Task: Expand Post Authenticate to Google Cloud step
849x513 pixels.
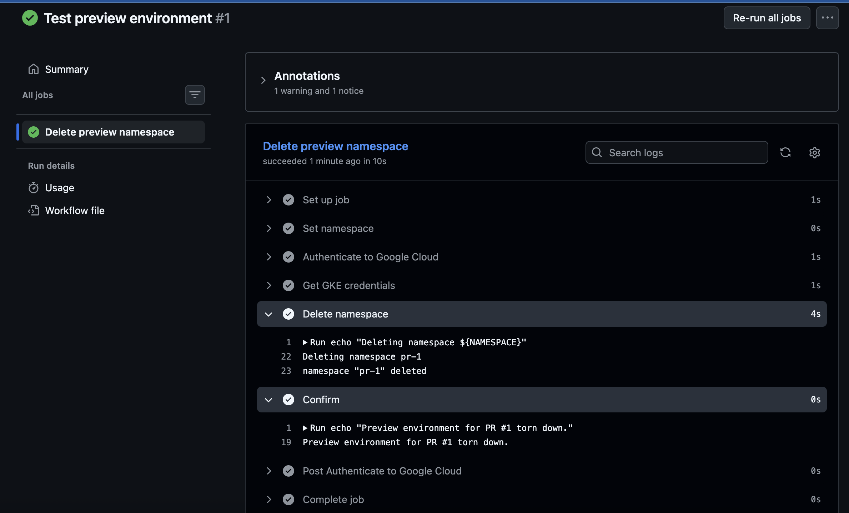Action: (269, 471)
